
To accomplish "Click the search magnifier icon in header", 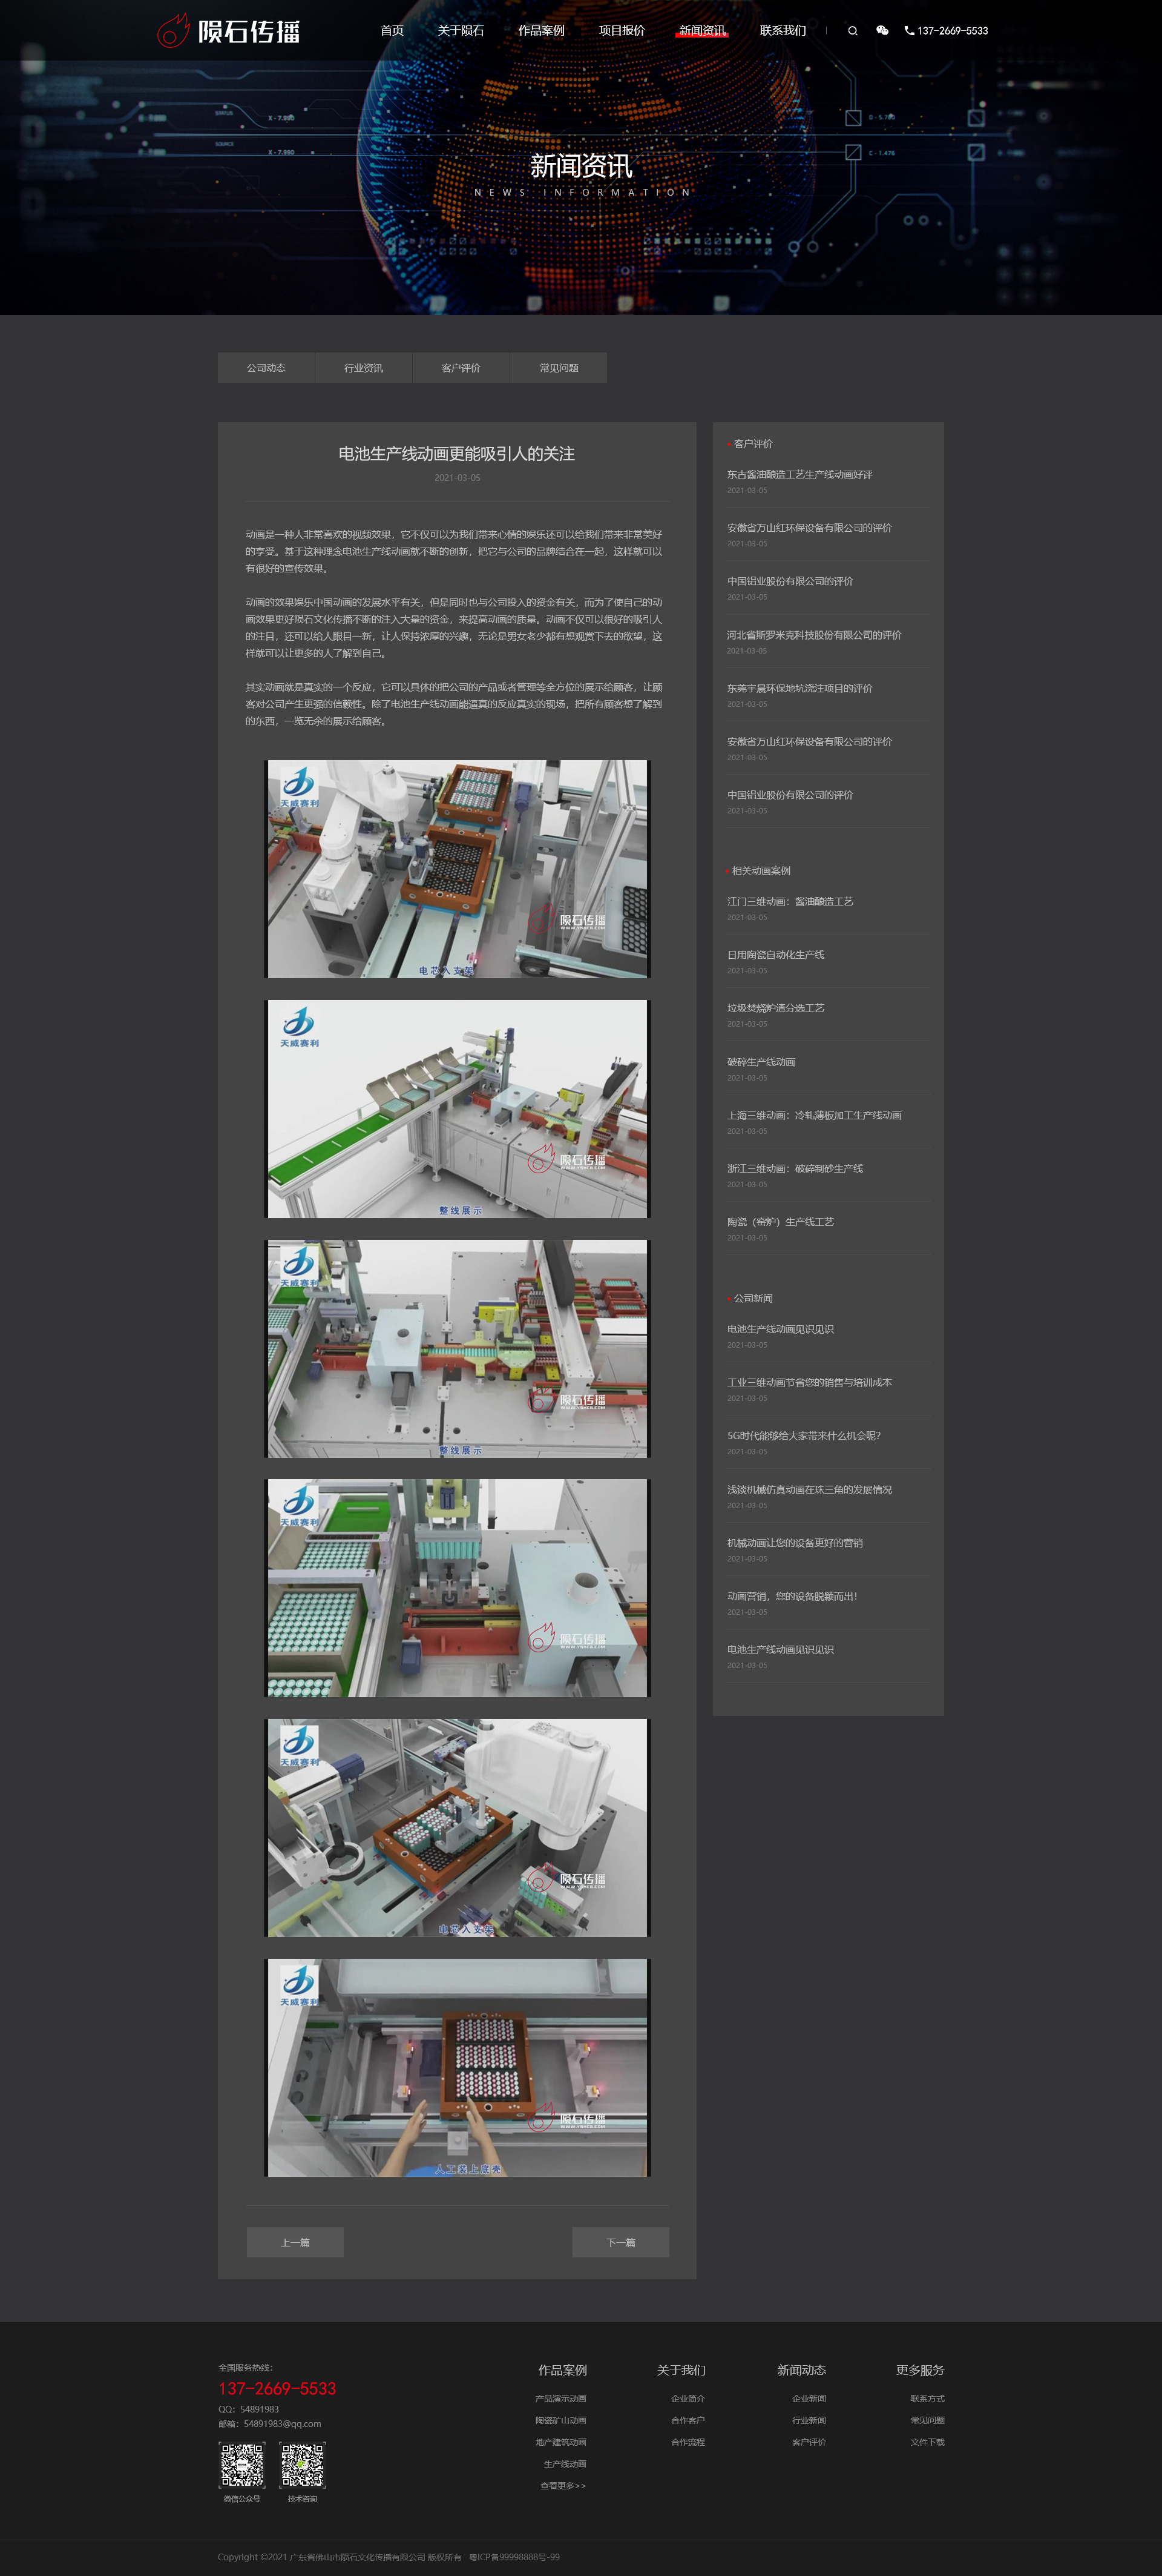I will (852, 31).
